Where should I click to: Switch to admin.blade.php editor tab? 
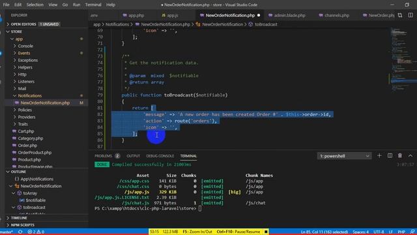point(289,15)
